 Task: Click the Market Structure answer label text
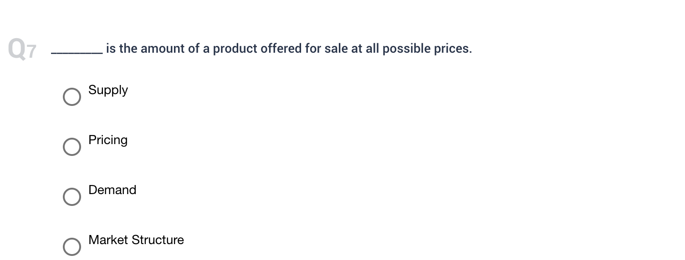coord(136,240)
